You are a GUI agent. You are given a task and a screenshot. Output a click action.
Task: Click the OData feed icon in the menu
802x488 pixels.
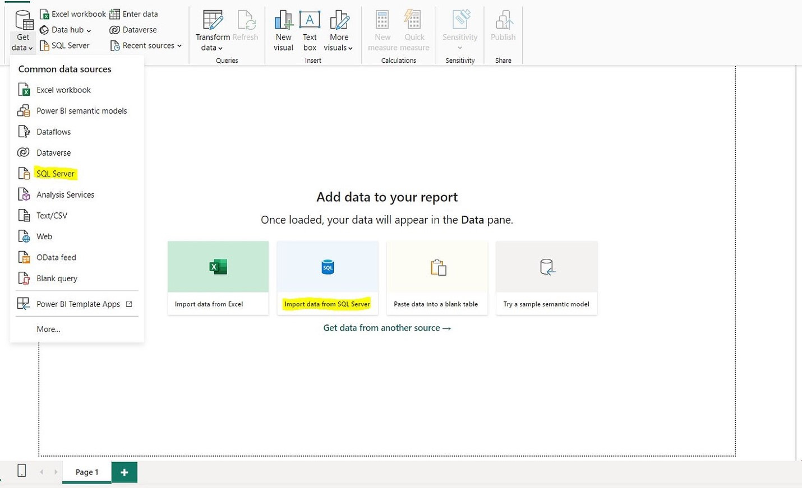pyautogui.click(x=24, y=257)
